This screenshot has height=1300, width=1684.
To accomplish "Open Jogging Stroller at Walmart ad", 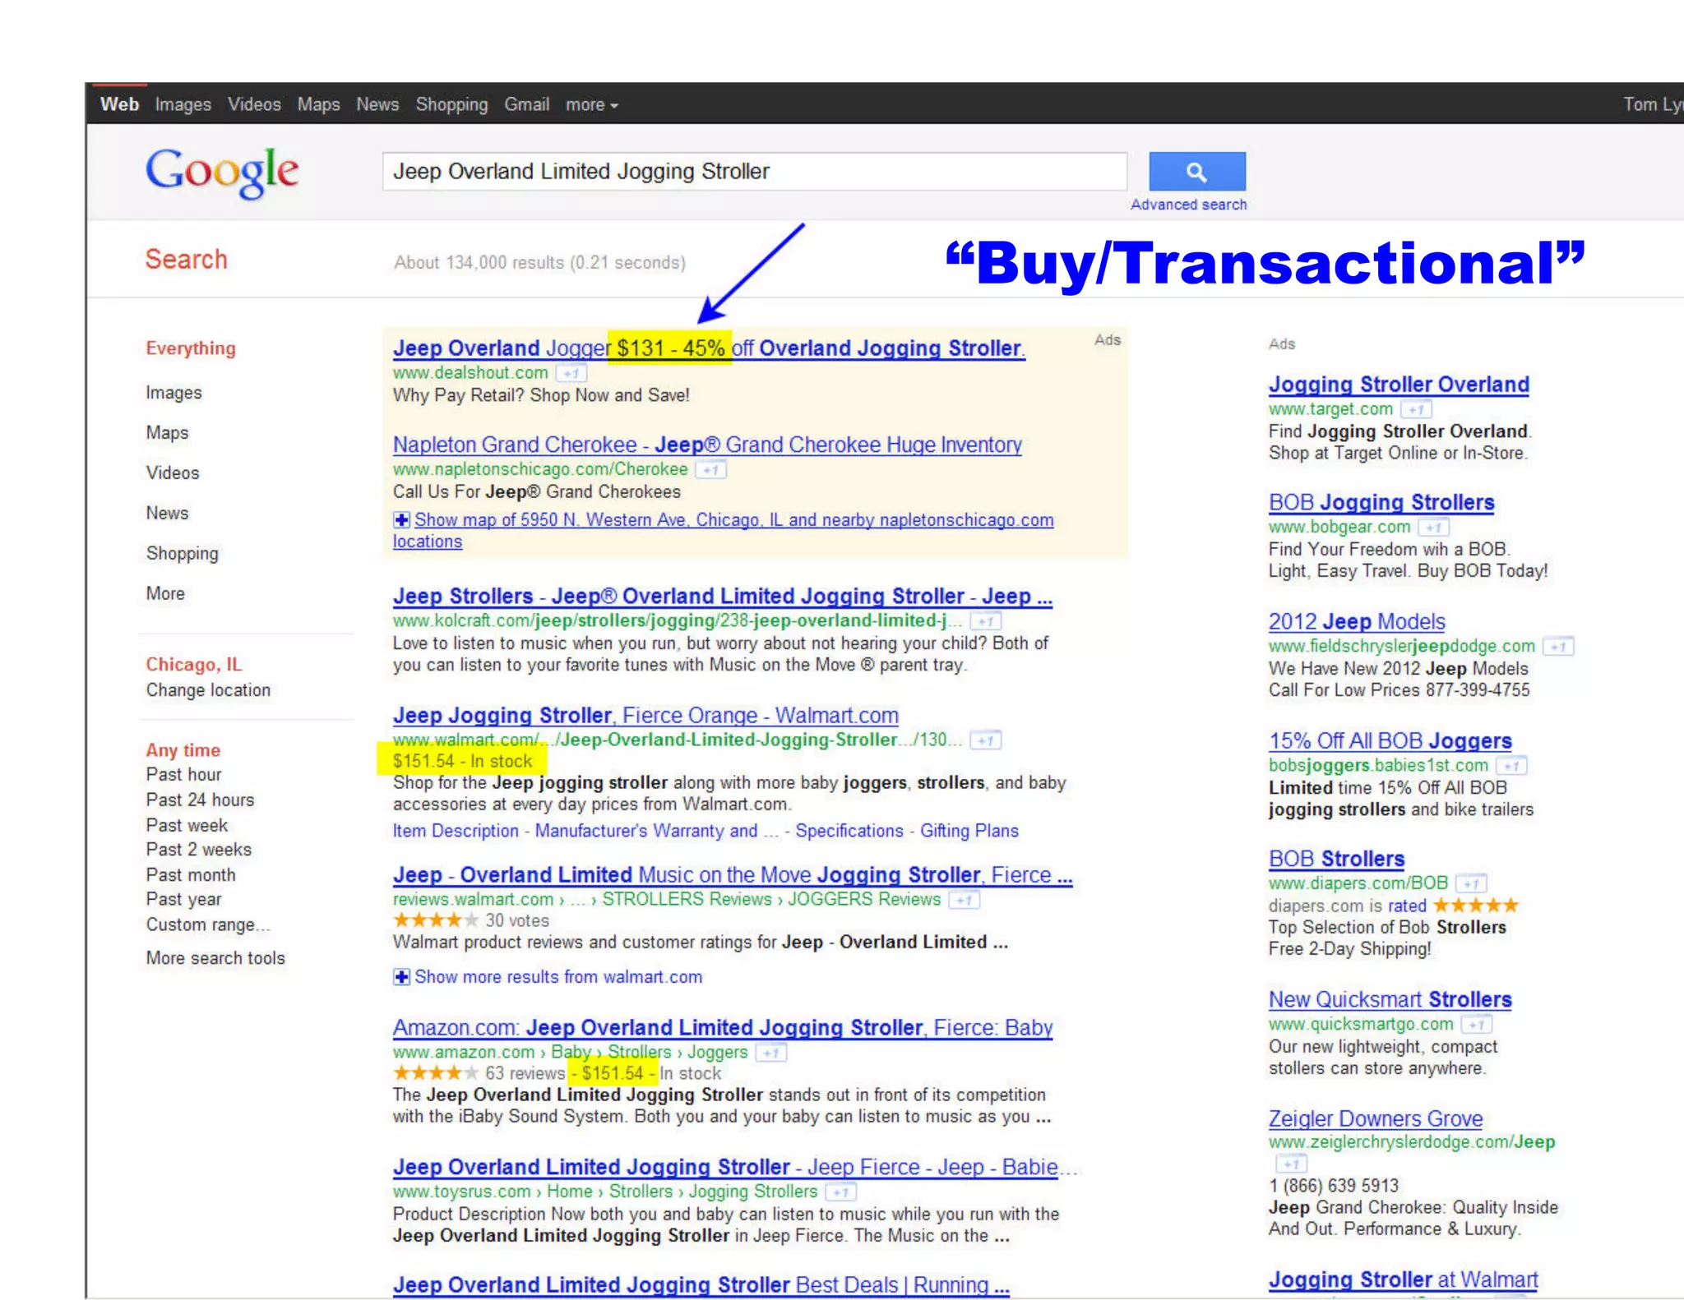I will [1403, 1280].
